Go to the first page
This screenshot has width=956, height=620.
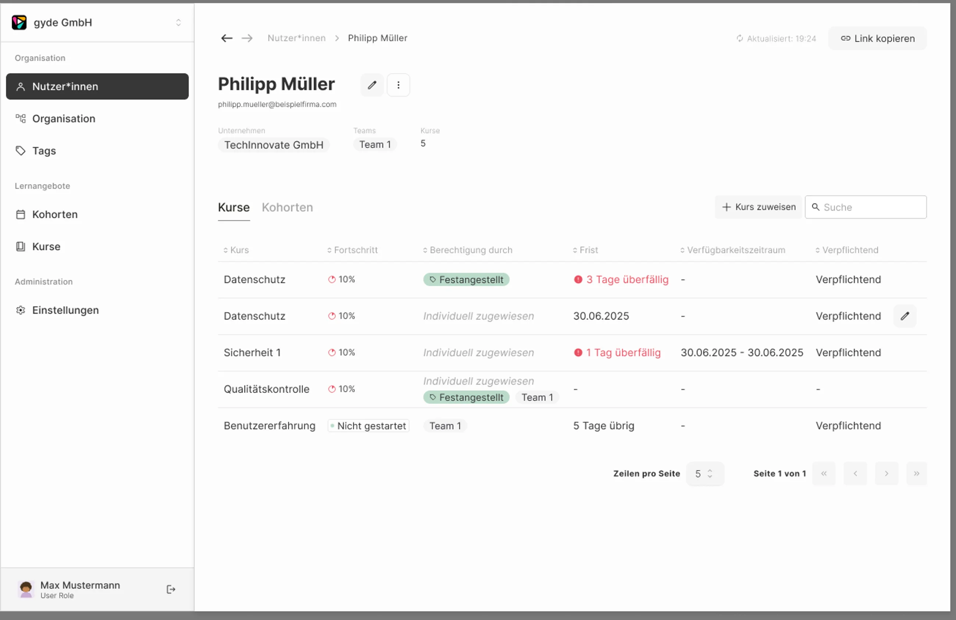[x=824, y=474]
